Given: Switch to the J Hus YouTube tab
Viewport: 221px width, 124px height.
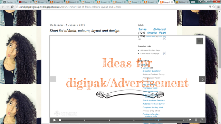Looking at the screenshot, I should click(x=25, y=2).
